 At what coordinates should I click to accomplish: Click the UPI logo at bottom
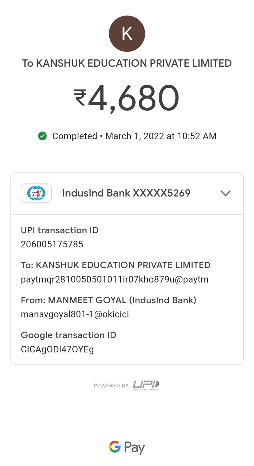pos(146,385)
